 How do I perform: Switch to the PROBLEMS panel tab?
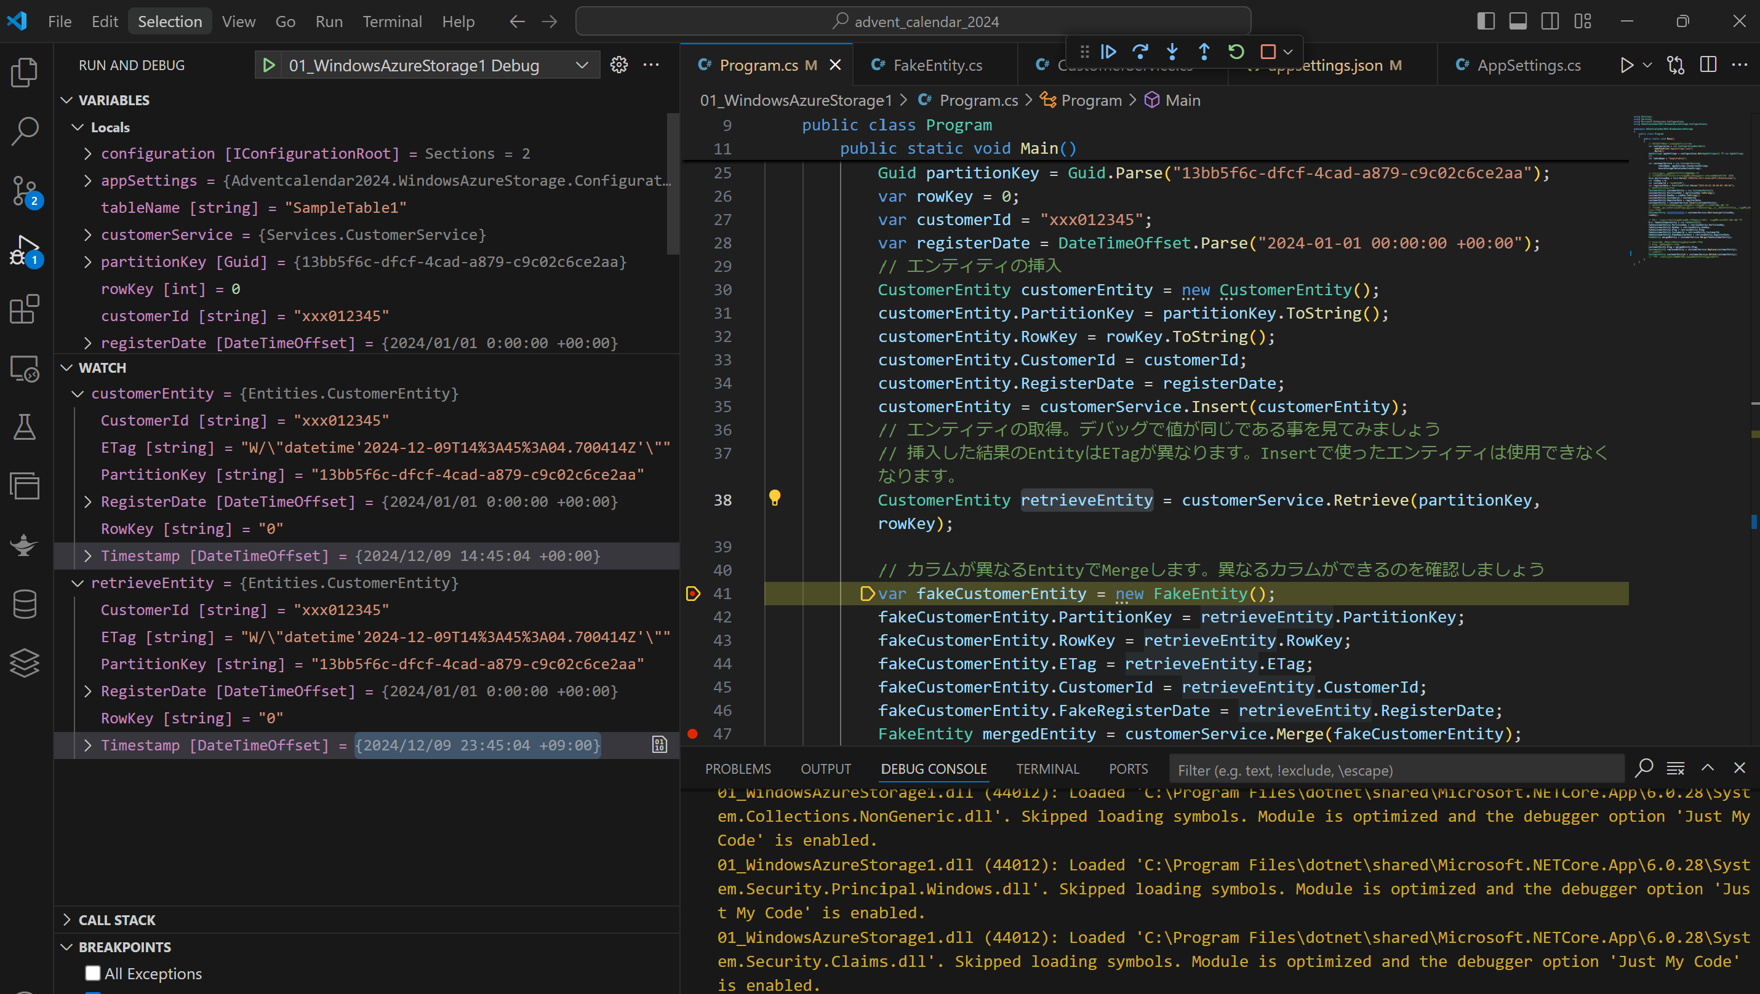pyautogui.click(x=738, y=769)
